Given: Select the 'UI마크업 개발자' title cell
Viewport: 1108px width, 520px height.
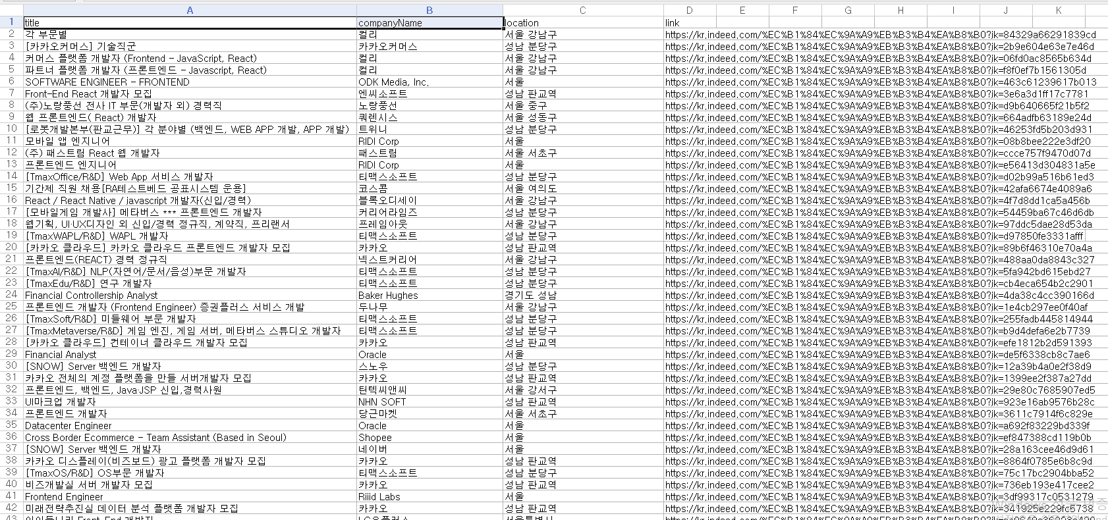Looking at the screenshot, I should click(190, 402).
